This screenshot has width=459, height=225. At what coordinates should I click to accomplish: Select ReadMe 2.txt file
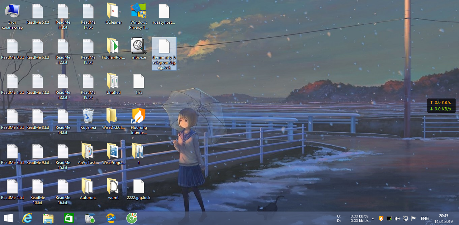[x=13, y=119]
